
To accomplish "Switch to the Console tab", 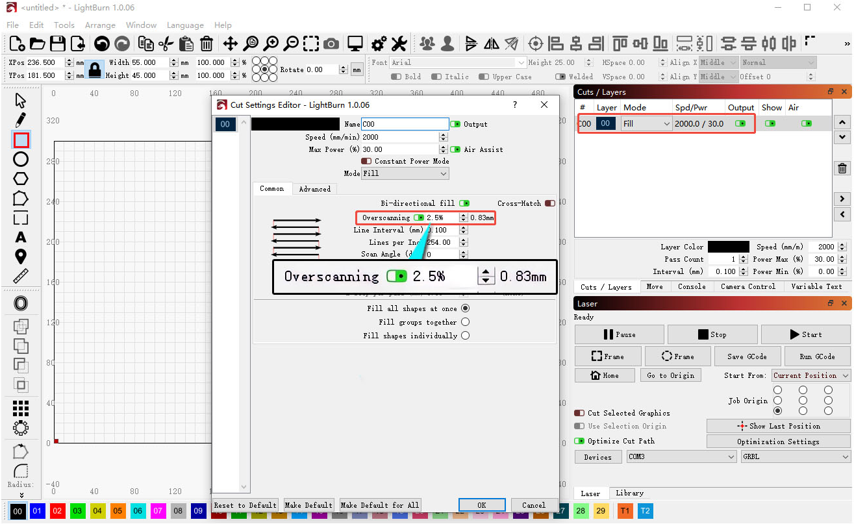I will click(692, 286).
